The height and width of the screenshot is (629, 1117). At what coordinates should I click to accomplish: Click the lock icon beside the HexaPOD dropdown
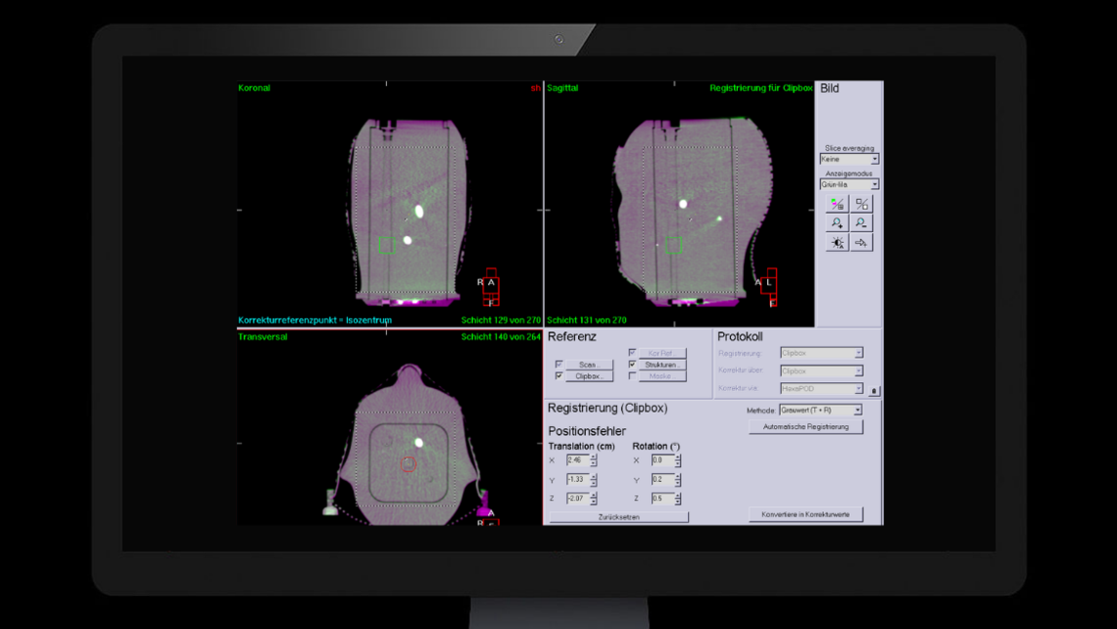(875, 390)
